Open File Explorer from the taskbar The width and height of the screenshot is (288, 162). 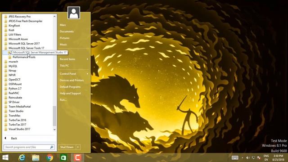pos(36,157)
